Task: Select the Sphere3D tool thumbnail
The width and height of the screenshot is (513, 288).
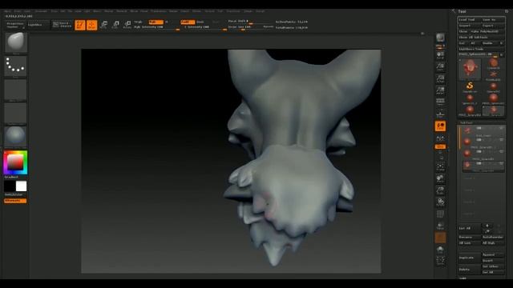Action: point(494,87)
